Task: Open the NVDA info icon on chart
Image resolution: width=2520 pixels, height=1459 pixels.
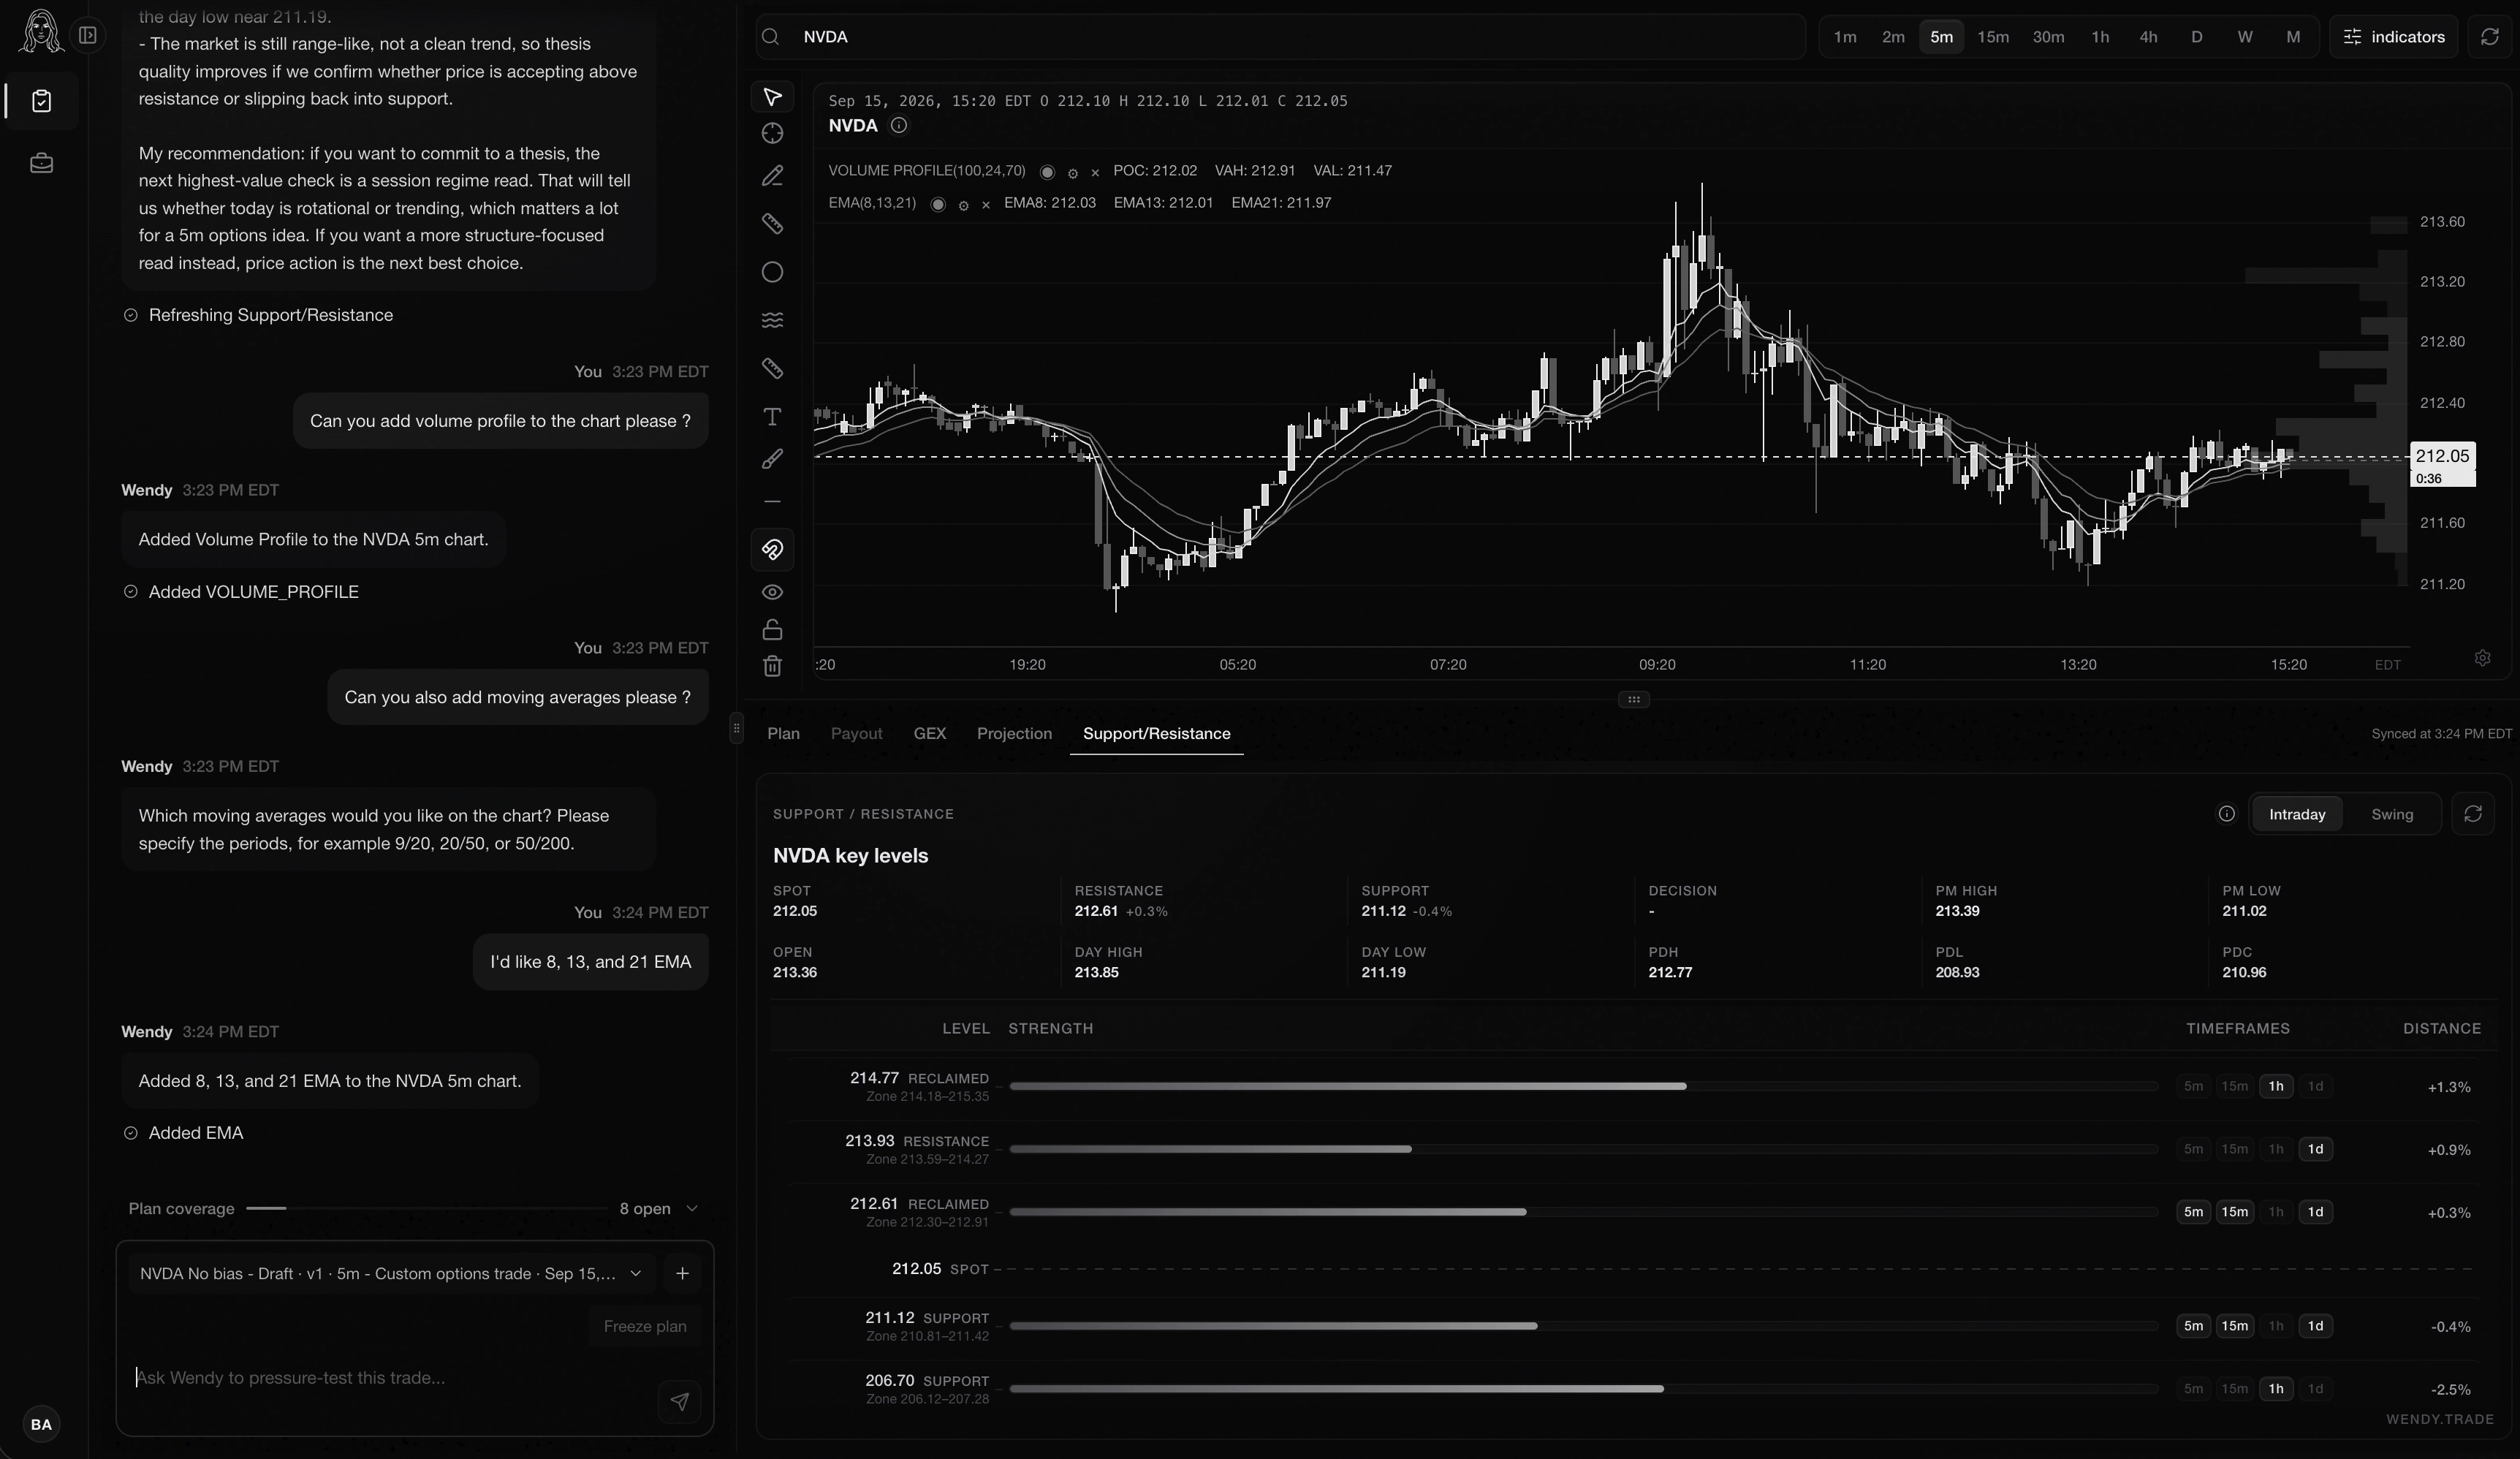Action: pyautogui.click(x=899, y=125)
